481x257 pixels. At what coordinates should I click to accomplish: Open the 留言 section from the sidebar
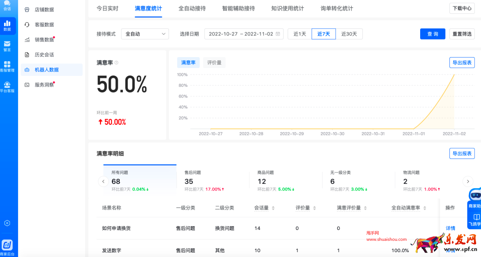[8, 45]
